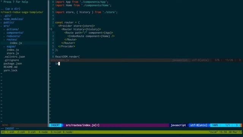Expand the actions/ folder arrow

[x=4, y=29]
